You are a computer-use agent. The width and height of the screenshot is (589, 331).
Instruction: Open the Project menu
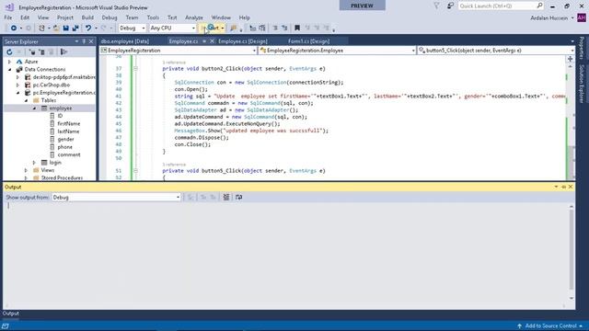pos(65,17)
